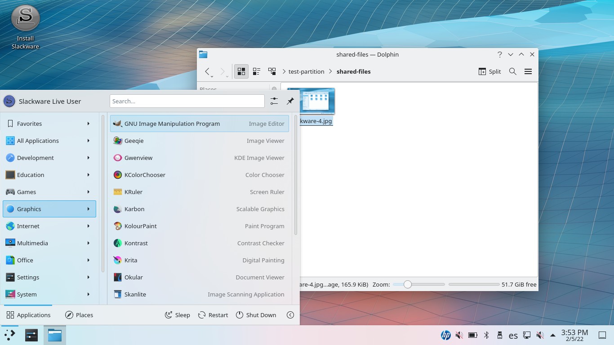Launch KColorChooser color chooser
The height and width of the screenshot is (345, 614).
click(x=199, y=175)
